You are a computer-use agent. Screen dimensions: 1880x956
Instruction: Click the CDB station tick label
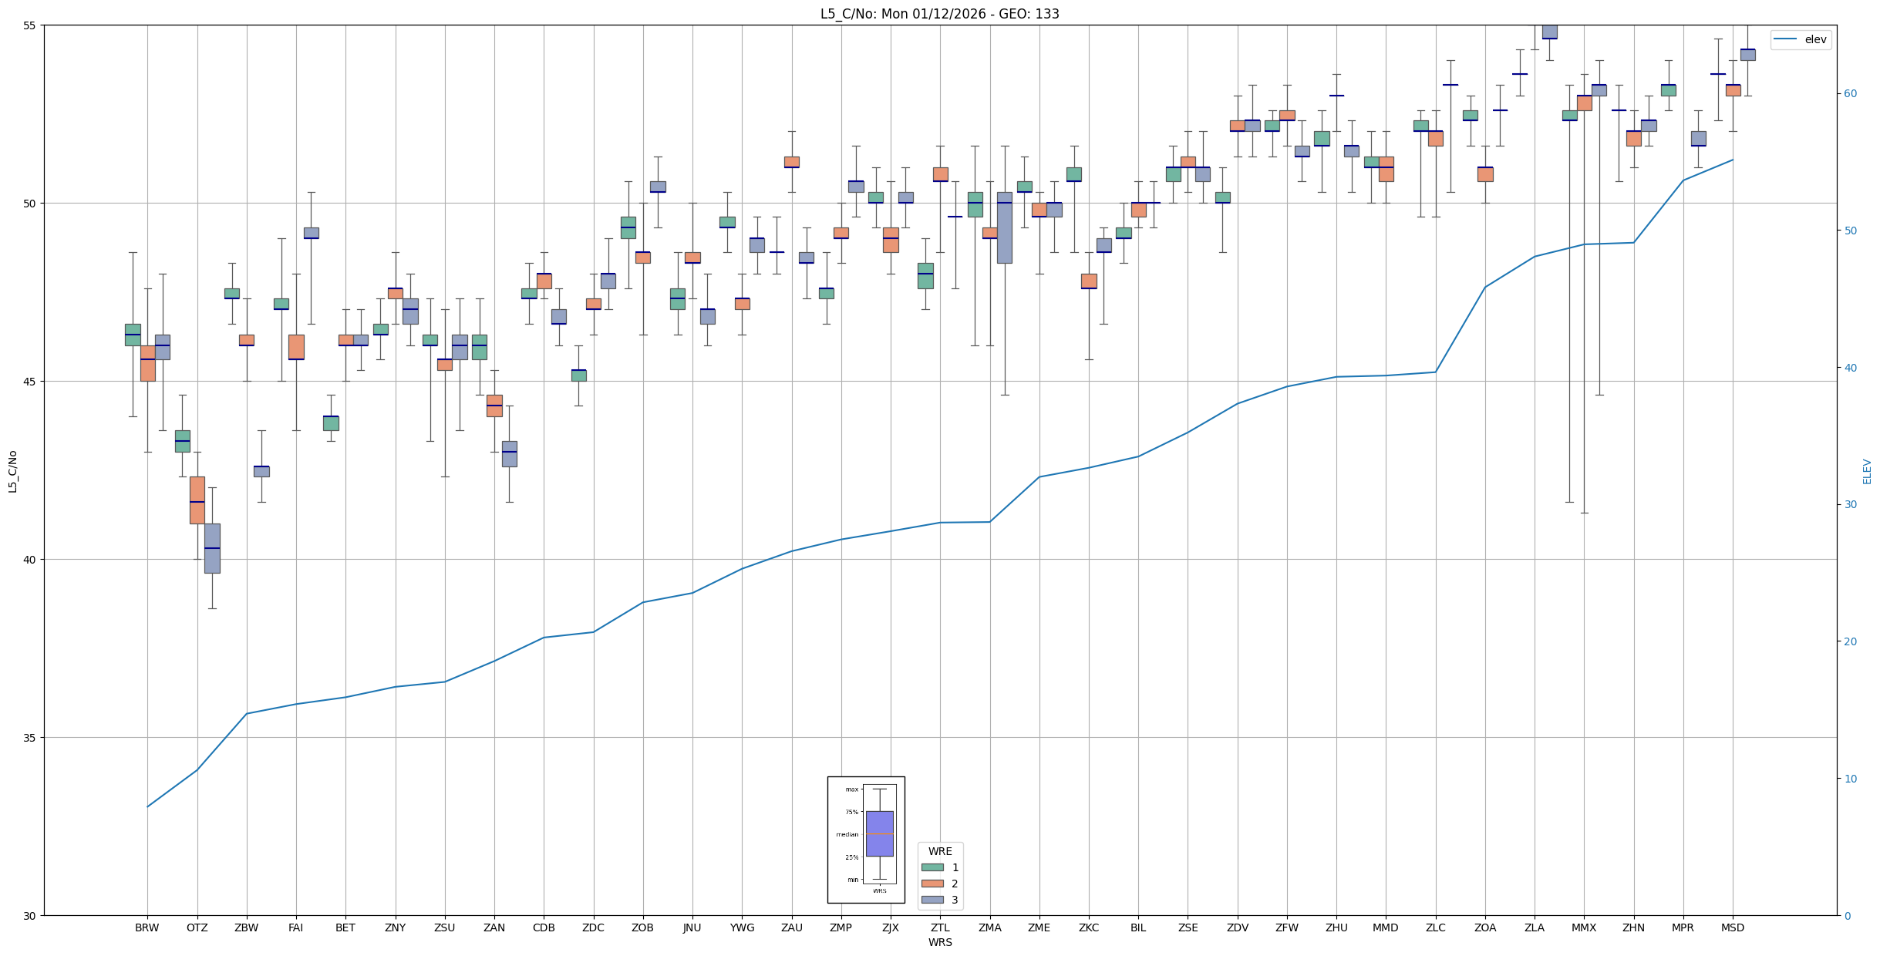pos(544,927)
